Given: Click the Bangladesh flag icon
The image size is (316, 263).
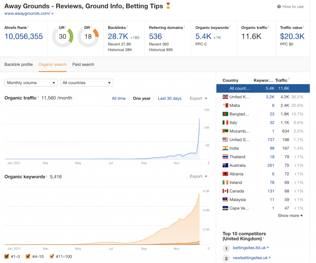Looking at the screenshot, I should pos(225,114).
